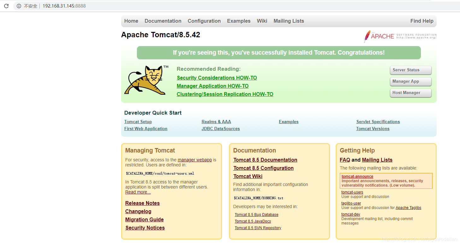Open the Tomcat Setup link
Image resolution: width=460 pixels, height=245 pixels.
coord(138,122)
